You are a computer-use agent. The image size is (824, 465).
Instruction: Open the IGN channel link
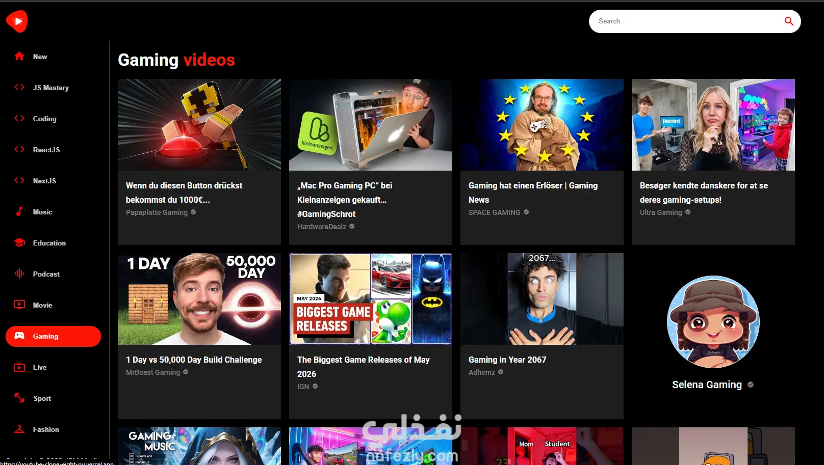point(303,387)
